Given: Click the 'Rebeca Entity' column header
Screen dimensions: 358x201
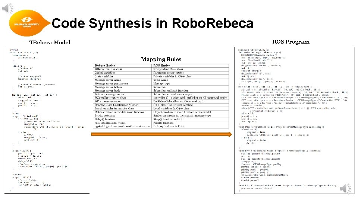Looking at the screenshot, I should point(122,66).
